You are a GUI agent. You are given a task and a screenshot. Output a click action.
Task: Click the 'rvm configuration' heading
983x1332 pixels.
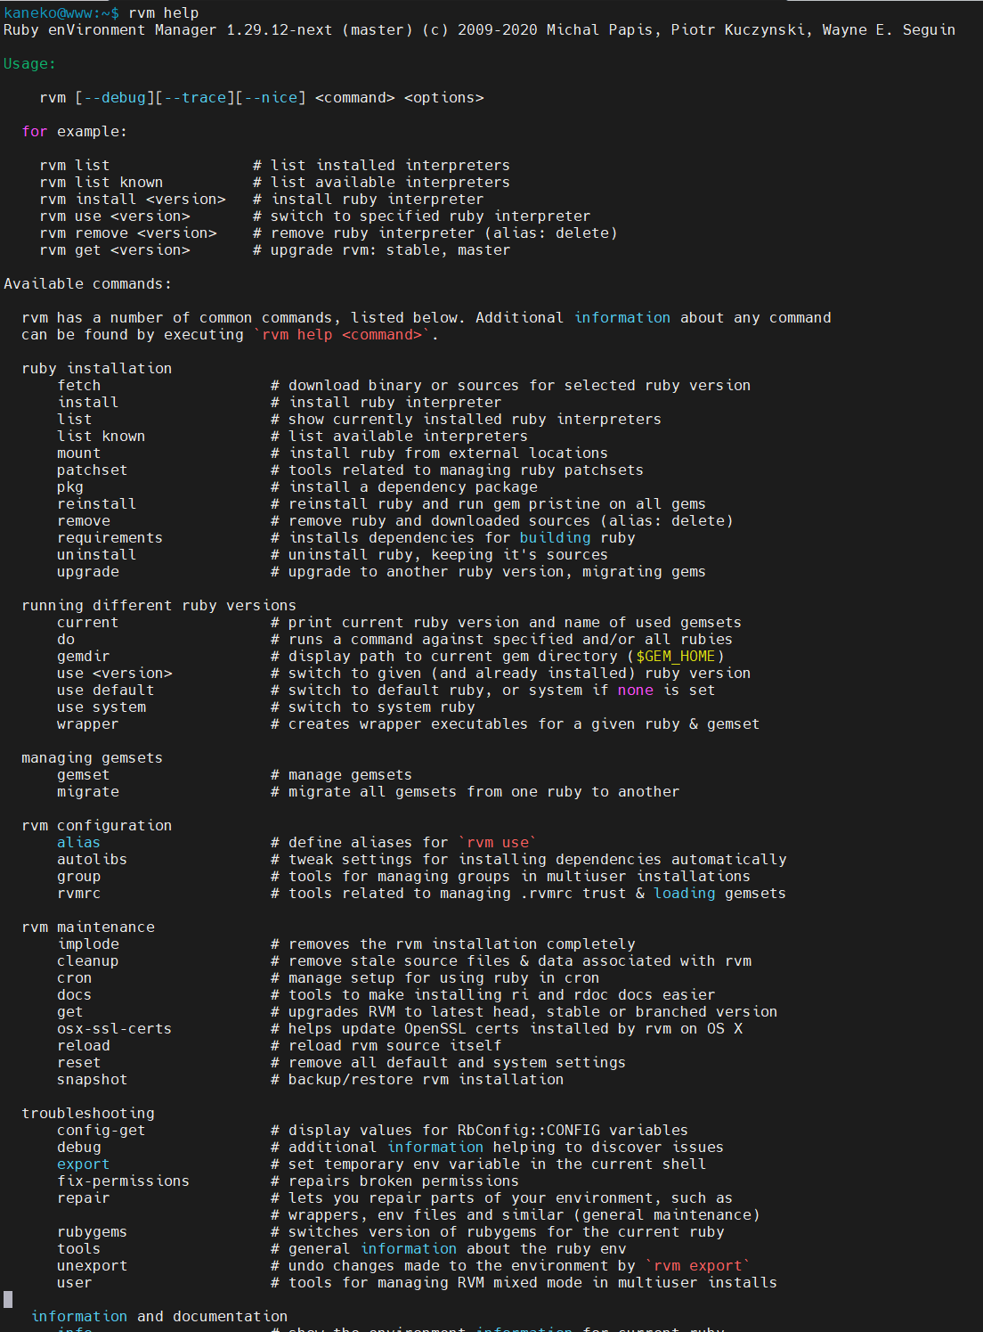tap(97, 826)
